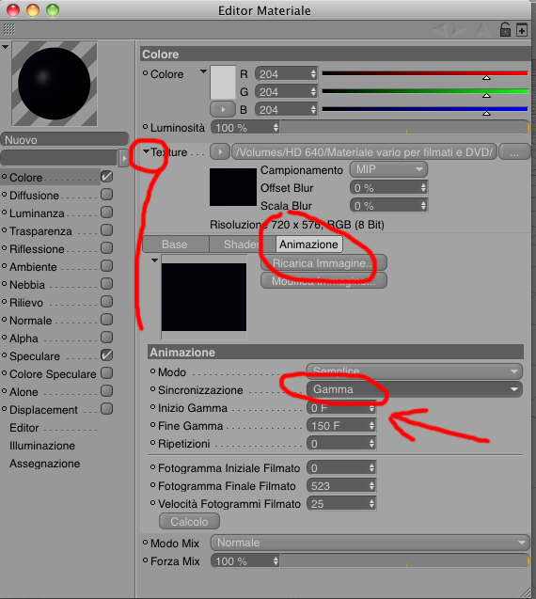The image size is (536, 599).
Task: Enable the Ambiente channel checkbox
Action: [x=106, y=266]
